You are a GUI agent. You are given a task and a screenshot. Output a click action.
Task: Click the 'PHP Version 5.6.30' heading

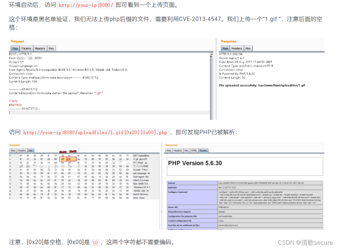point(195,163)
